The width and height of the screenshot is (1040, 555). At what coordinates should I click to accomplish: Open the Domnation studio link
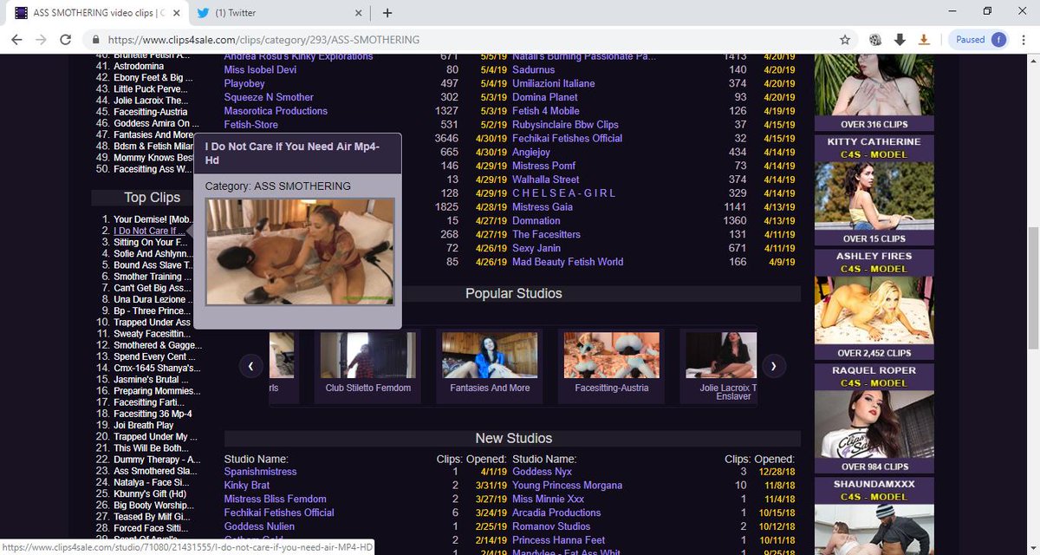[x=536, y=221]
